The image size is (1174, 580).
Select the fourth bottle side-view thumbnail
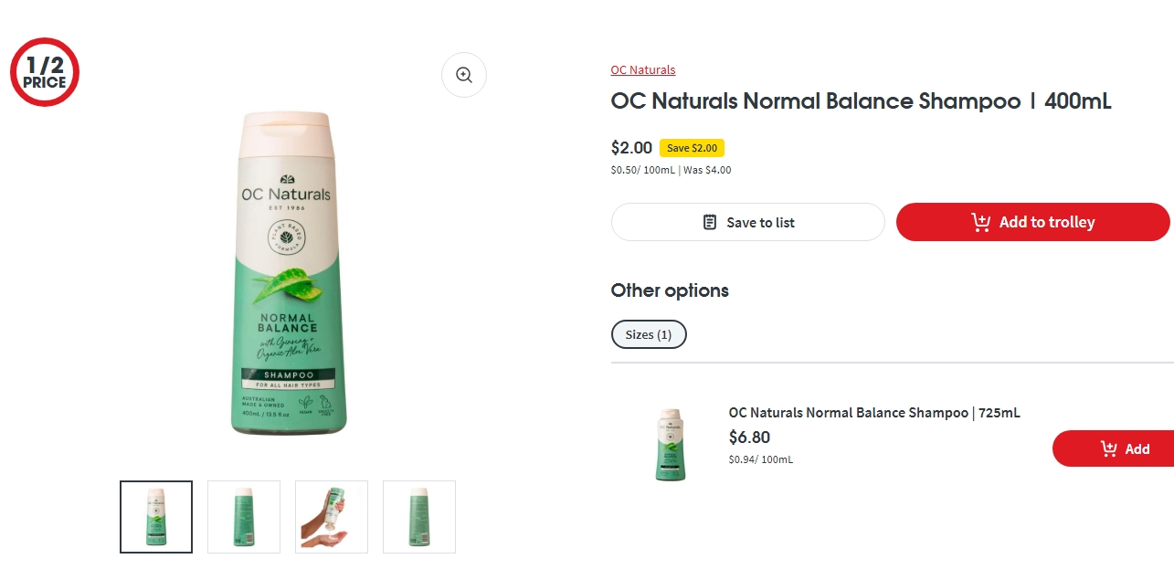point(419,517)
